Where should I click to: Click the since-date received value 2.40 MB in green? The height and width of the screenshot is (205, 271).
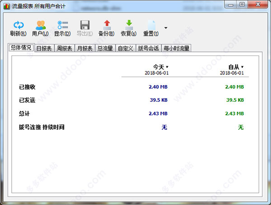pos(234,87)
